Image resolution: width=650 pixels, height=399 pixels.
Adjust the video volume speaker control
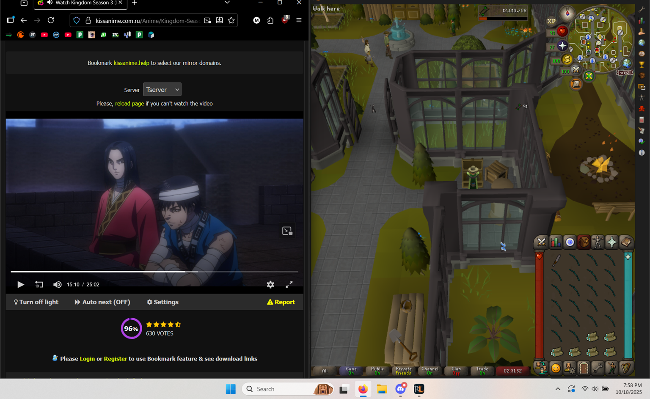[57, 285]
